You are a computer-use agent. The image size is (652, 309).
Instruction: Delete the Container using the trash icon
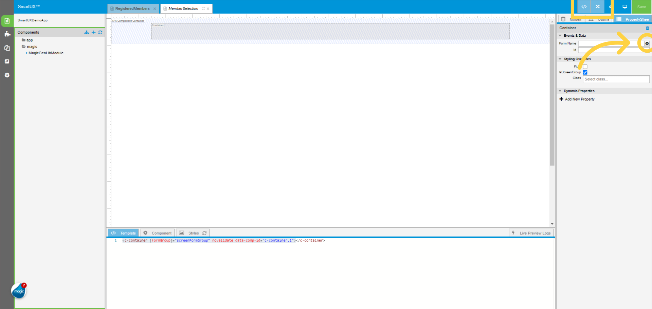(647, 28)
